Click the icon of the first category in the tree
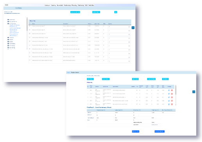 tap(8, 20)
